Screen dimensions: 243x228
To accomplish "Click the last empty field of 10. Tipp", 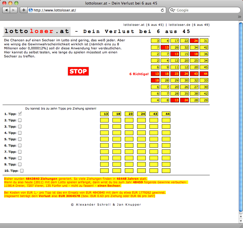I will [x=166, y=171].
